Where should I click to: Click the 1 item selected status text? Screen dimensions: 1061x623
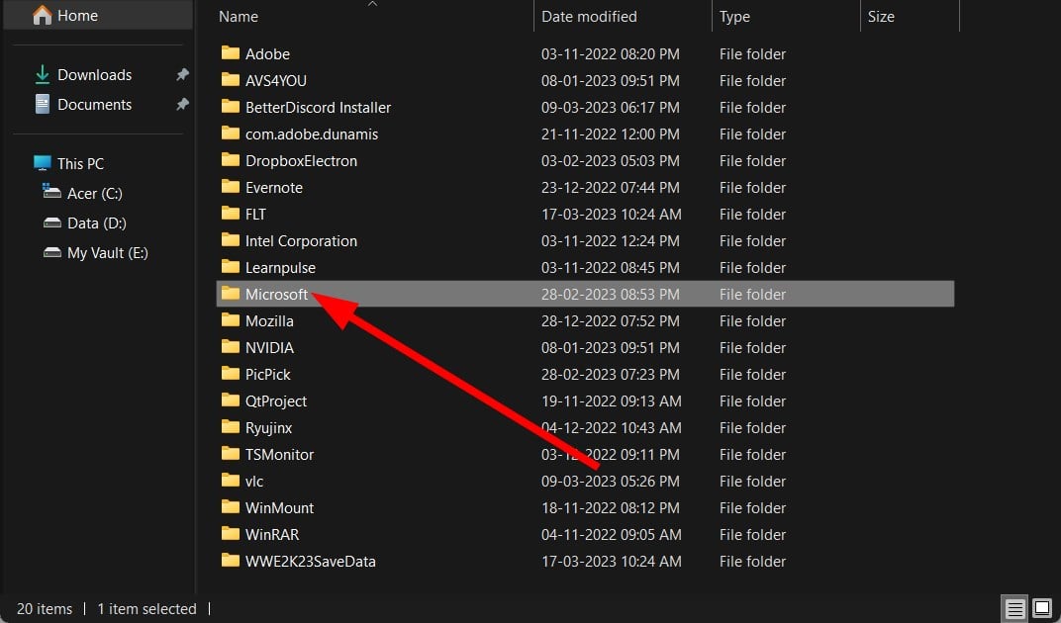pos(146,609)
